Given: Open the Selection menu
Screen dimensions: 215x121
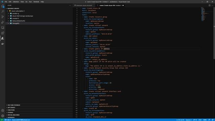Looking at the screenshot, I should click(16, 2).
